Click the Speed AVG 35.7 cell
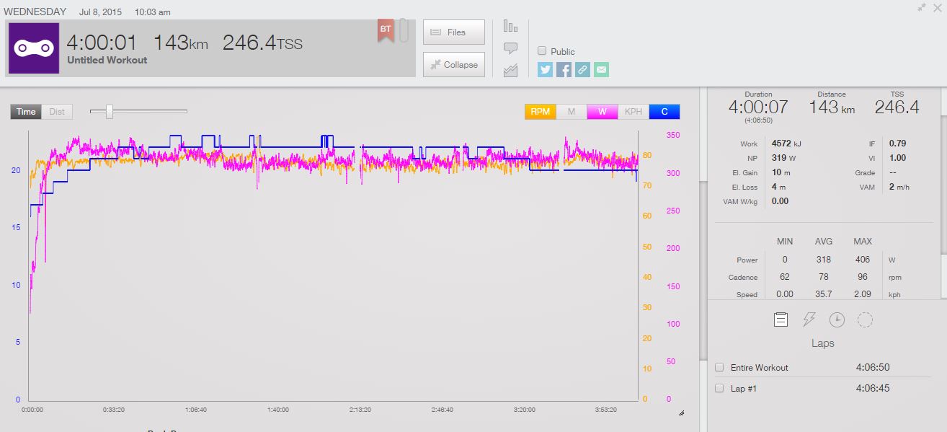This screenshot has height=432, width=947. coord(823,294)
